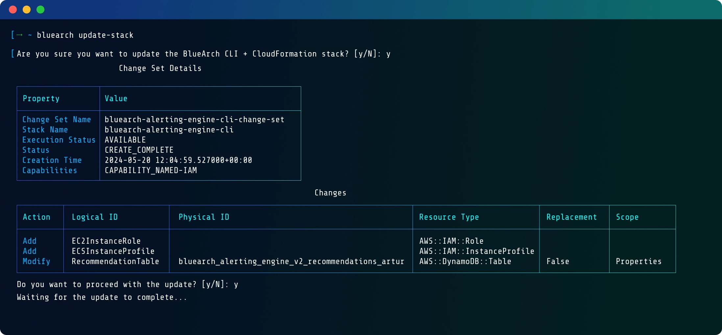Click the bluearch update-stack command text

(85, 35)
